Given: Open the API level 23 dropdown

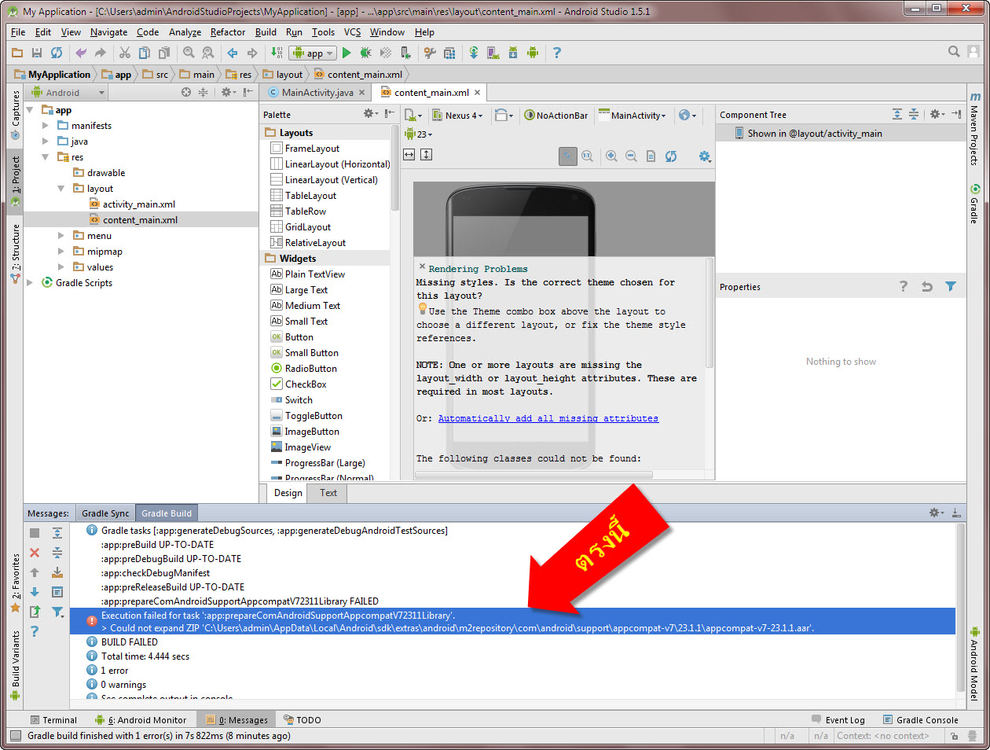Looking at the screenshot, I should [418, 134].
